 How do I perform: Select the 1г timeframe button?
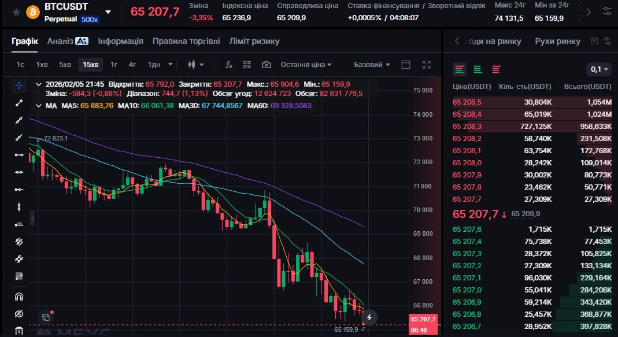114,65
